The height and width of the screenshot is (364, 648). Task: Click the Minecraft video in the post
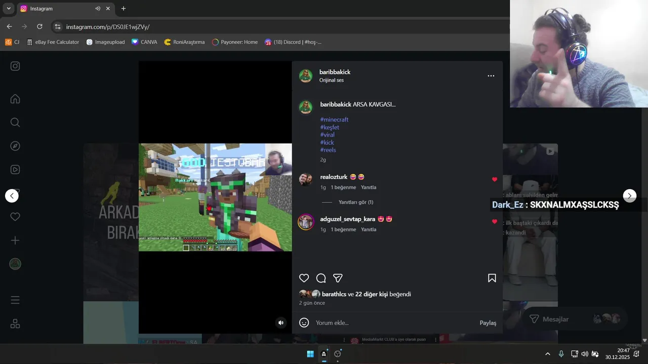tap(215, 197)
